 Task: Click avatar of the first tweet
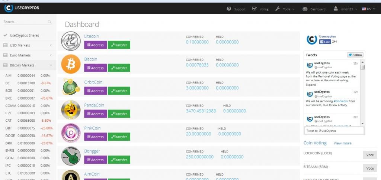pos(310,65)
